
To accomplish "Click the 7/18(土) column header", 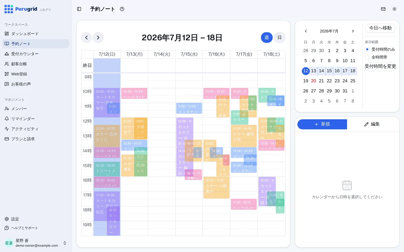I will pos(272,54).
